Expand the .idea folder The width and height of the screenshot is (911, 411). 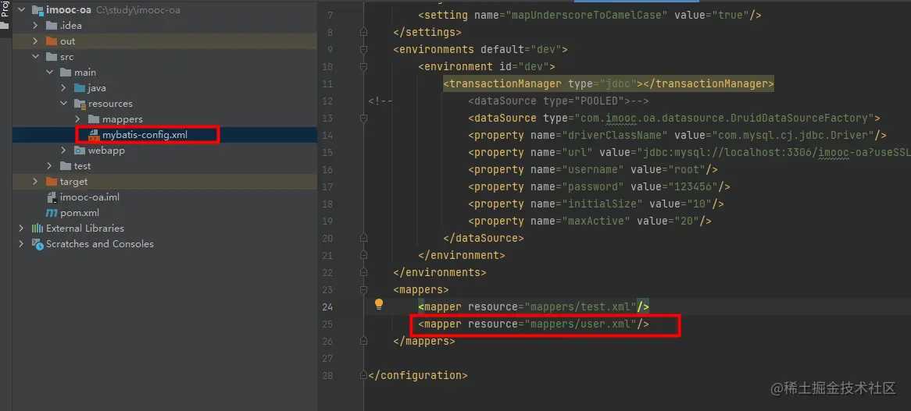coord(35,26)
